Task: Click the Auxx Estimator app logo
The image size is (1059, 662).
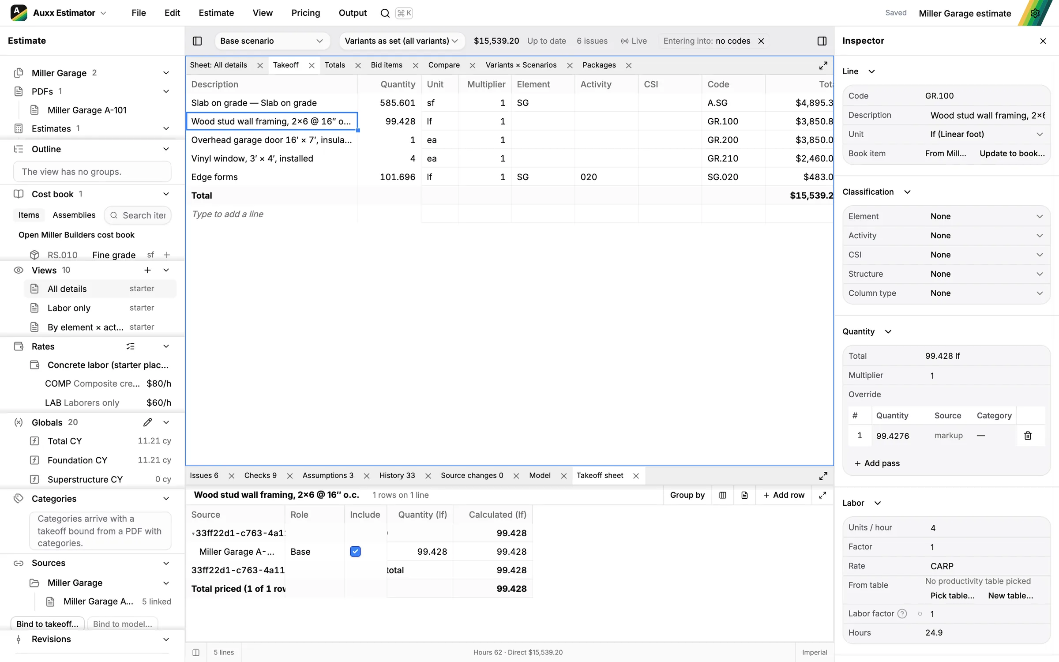Action: [x=19, y=13]
